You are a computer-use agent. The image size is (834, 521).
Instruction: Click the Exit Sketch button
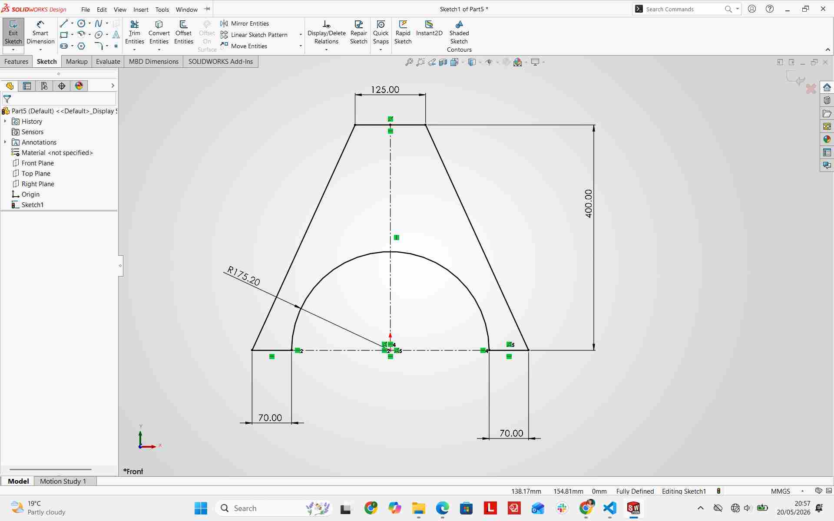pos(13,33)
